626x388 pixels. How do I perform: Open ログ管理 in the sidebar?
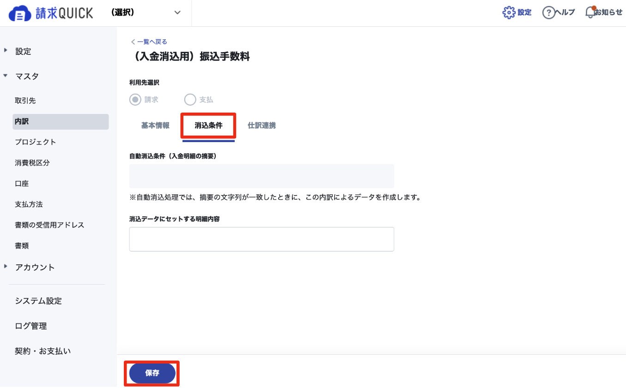pyautogui.click(x=31, y=326)
